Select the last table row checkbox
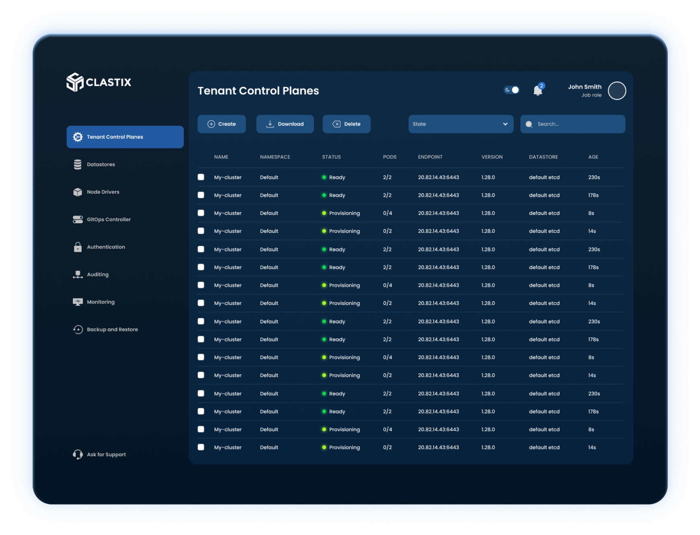This screenshot has width=700, height=535. (x=201, y=447)
